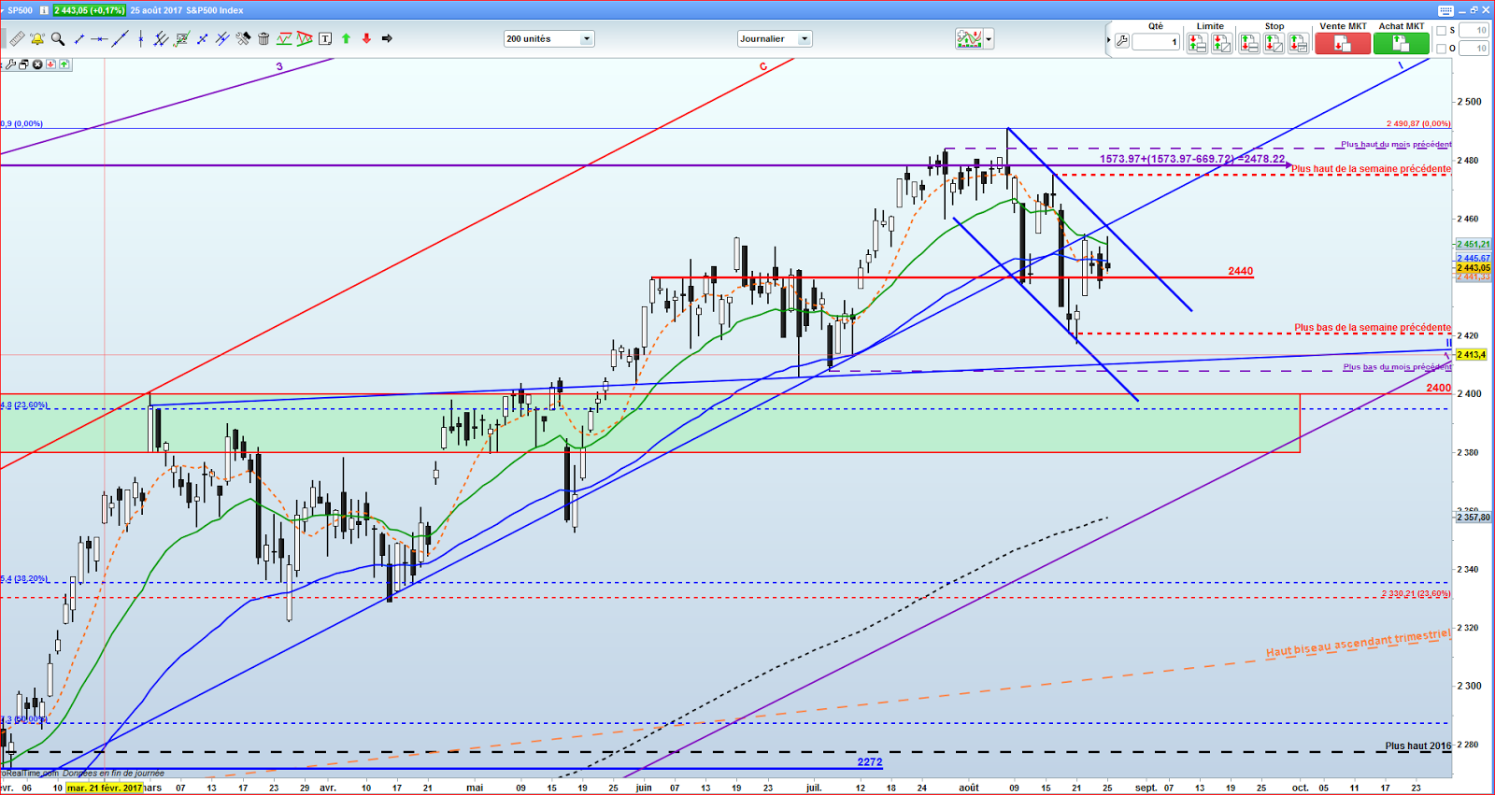The width and height of the screenshot is (1495, 795).
Task: Select the text annotation T tool
Action: [x=325, y=38]
